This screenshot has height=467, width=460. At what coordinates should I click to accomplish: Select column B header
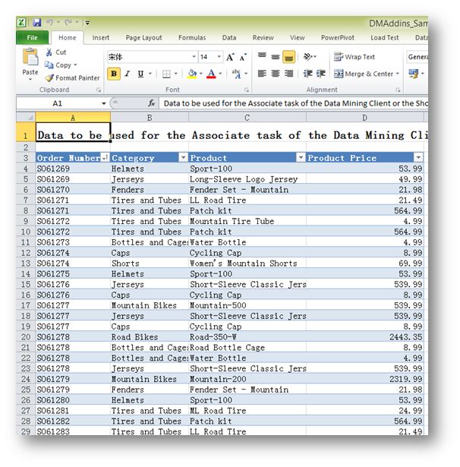click(x=150, y=118)
